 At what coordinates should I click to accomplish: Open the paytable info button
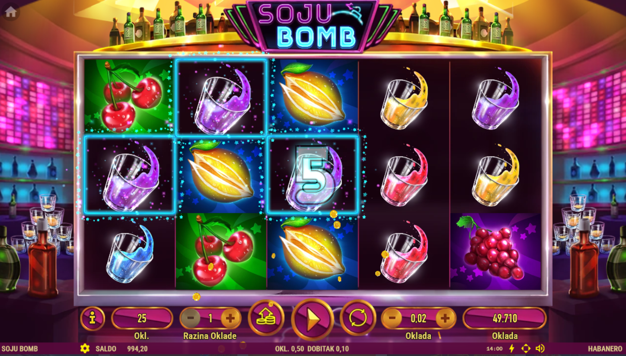93,319
